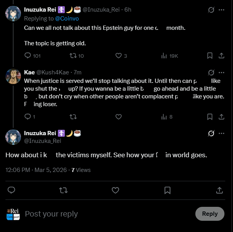Bookmark the main tweet in action bar
This screenshot has width=233, height=232.
[167, 190]
